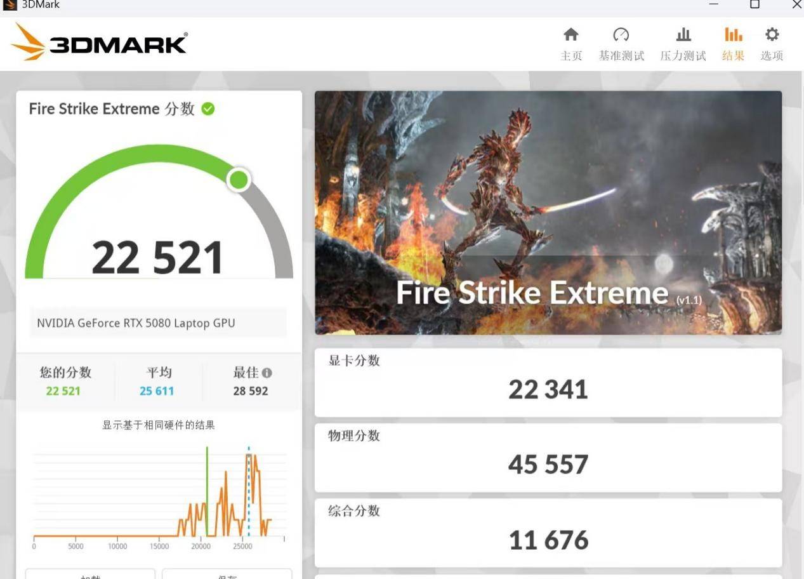The image size is (804, 579).
Task: Click the 3DMark app icon in title bar
Action: [10, 5]
